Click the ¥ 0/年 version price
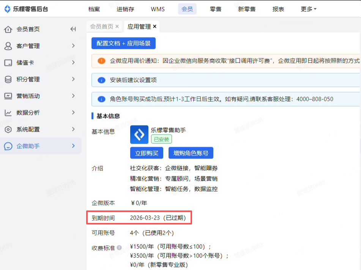361x270 pixels. coord(139,203)
